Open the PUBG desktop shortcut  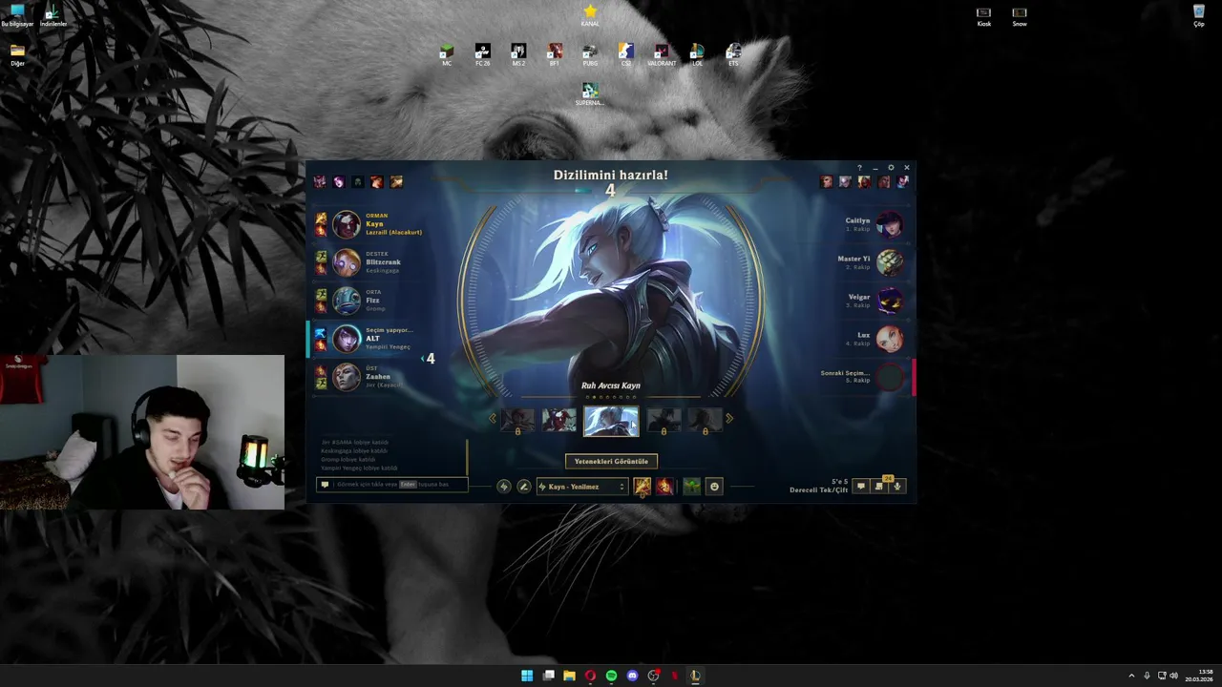pos(590,54)
